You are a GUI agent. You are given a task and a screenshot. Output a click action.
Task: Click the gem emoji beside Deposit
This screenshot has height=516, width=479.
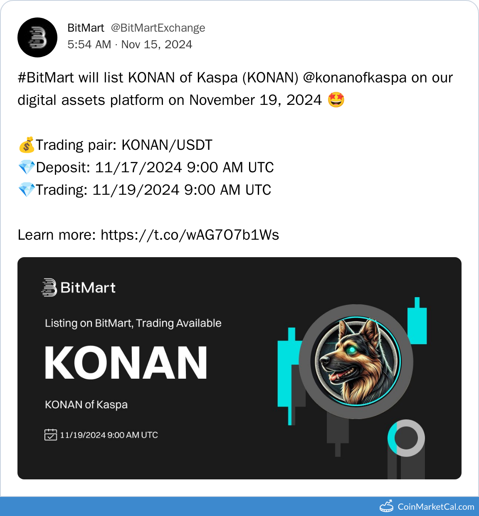point(26,168)
